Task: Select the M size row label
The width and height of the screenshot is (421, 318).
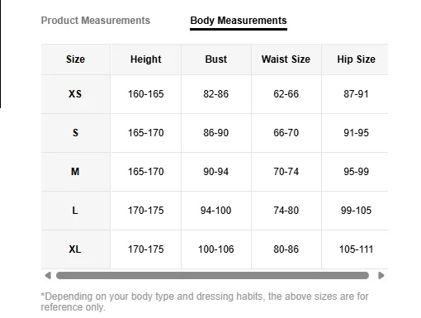Action: point(76,172)
